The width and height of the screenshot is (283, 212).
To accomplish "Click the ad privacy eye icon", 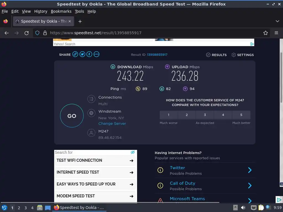I will coord(133,152).
